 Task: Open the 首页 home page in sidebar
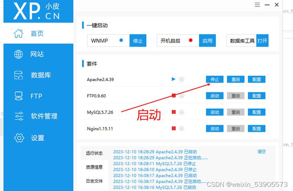click(38, 33)
